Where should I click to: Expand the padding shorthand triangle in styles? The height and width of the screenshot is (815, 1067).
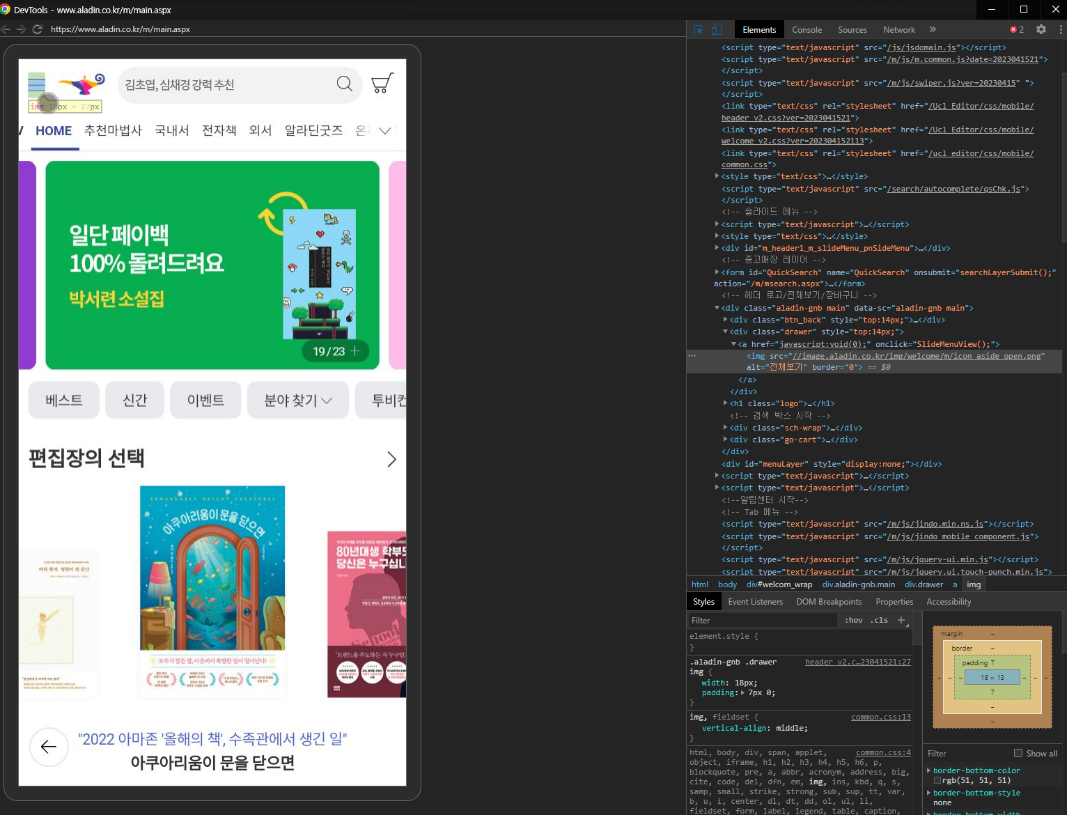point(744,692)
